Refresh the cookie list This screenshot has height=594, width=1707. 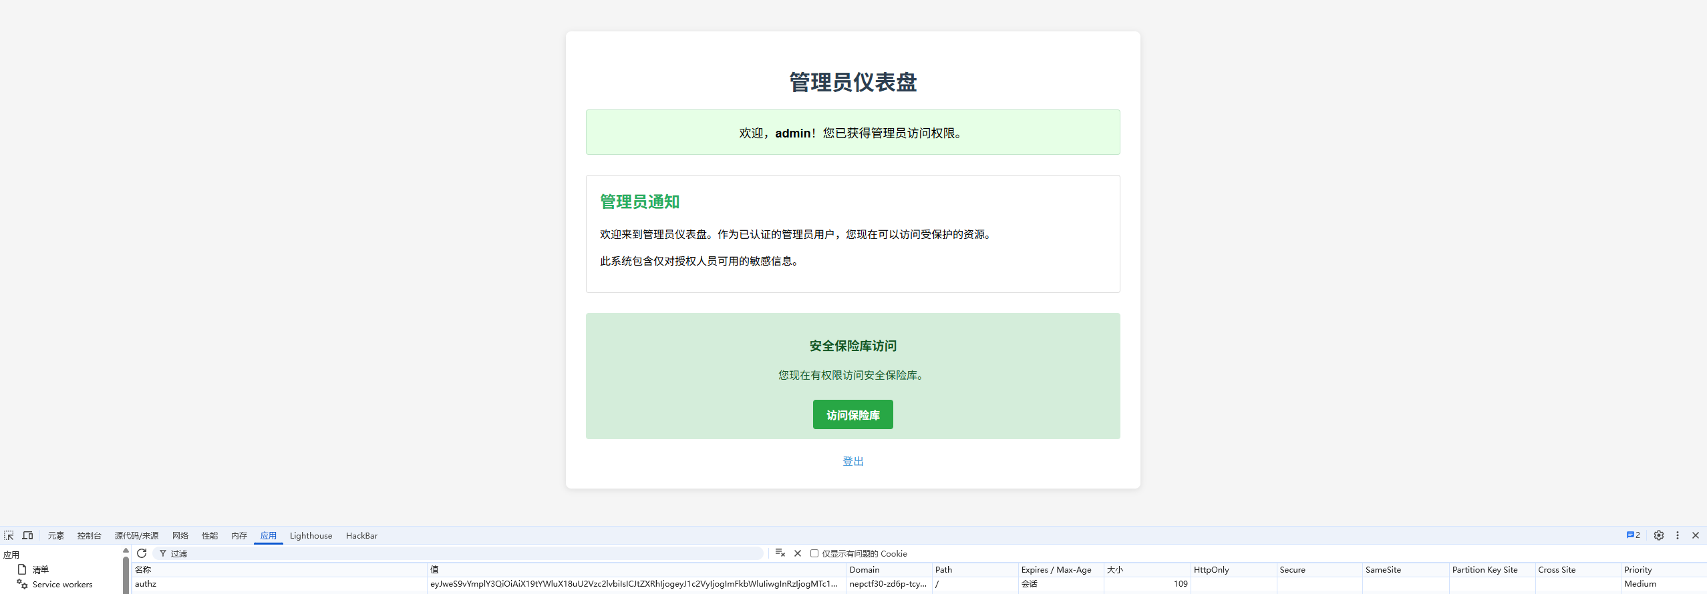coord(142,553)
